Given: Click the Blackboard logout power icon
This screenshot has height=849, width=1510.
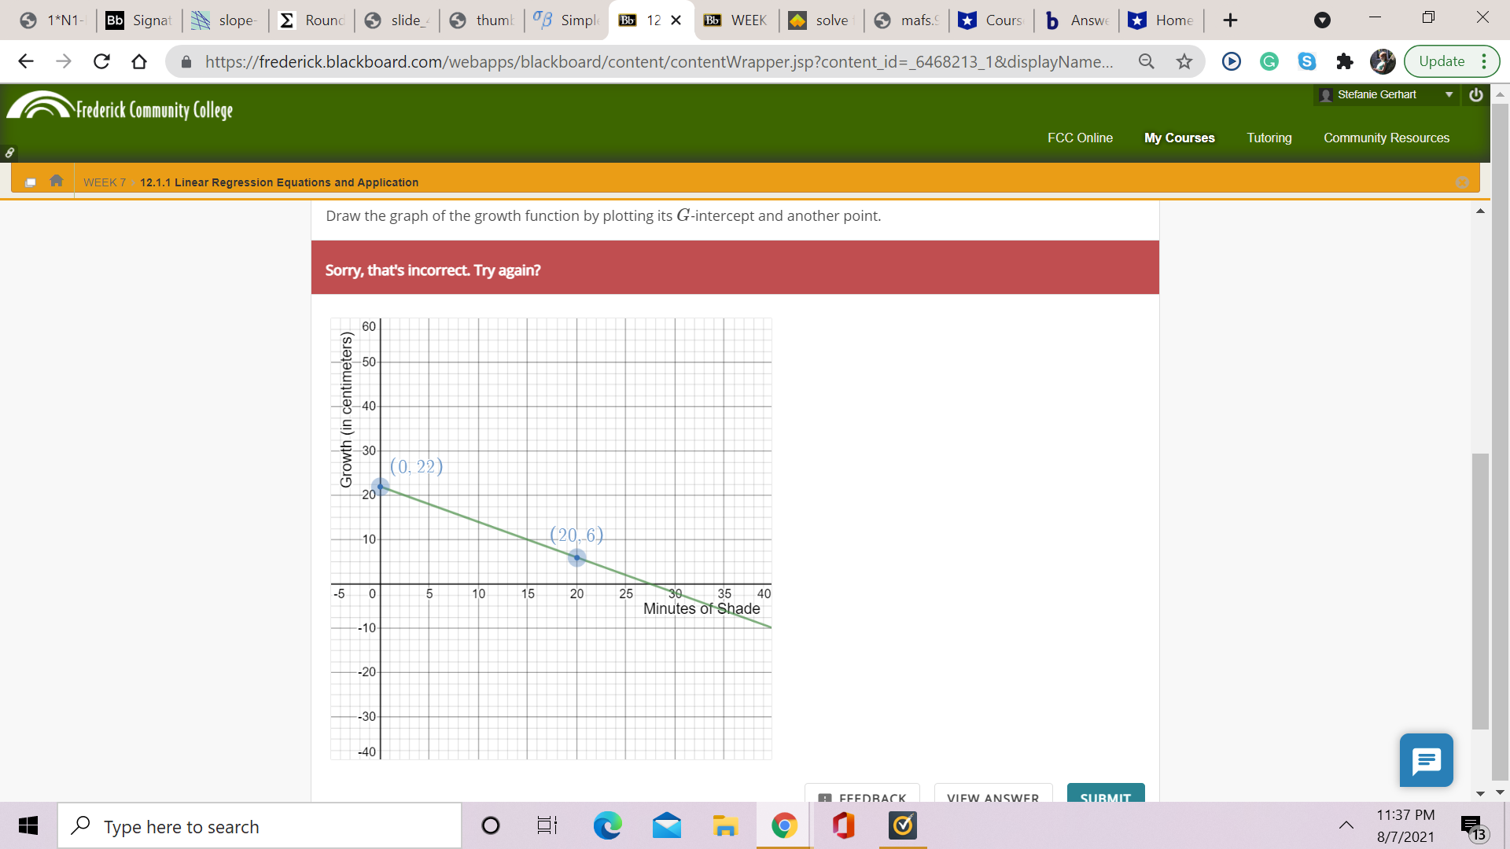Looking at the screenshot, I should pos(1476,94).
